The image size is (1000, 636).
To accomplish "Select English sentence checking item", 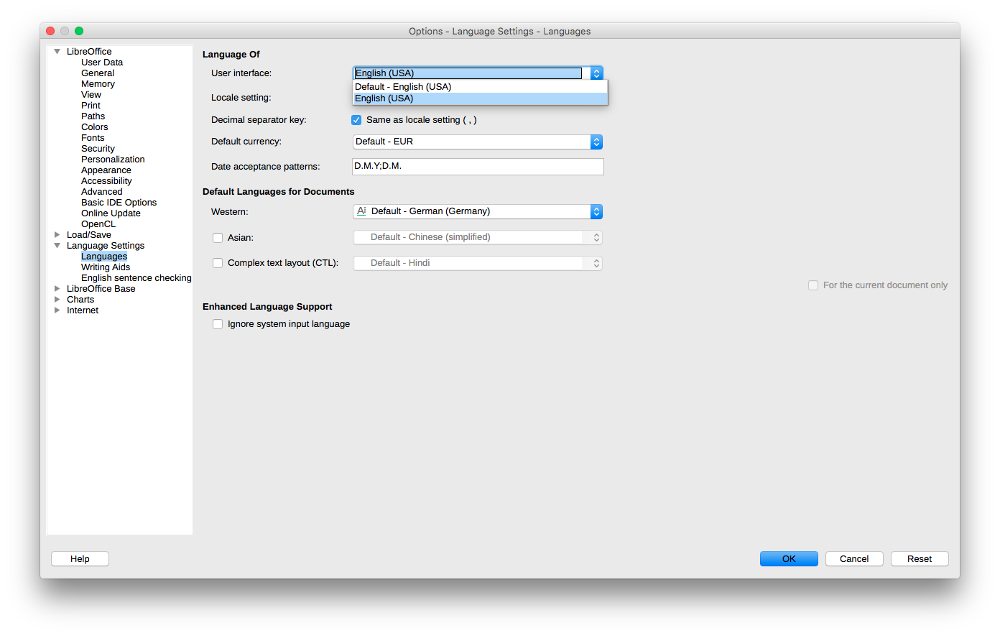I will [136, 278].
